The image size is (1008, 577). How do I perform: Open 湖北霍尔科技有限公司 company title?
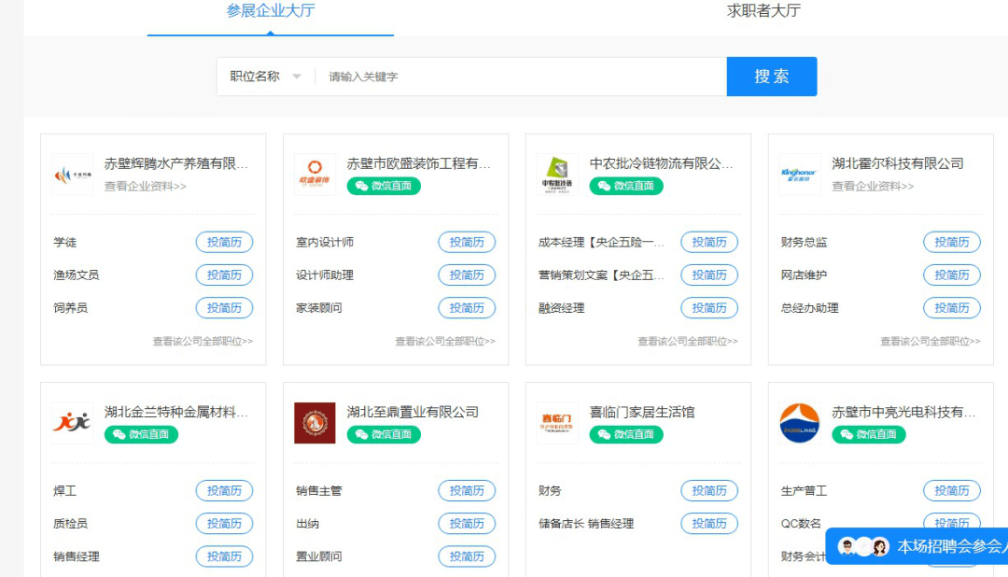(898, 163)
